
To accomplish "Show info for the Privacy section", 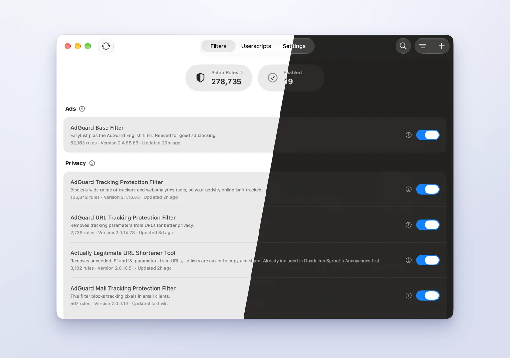I will click(92, 163).
